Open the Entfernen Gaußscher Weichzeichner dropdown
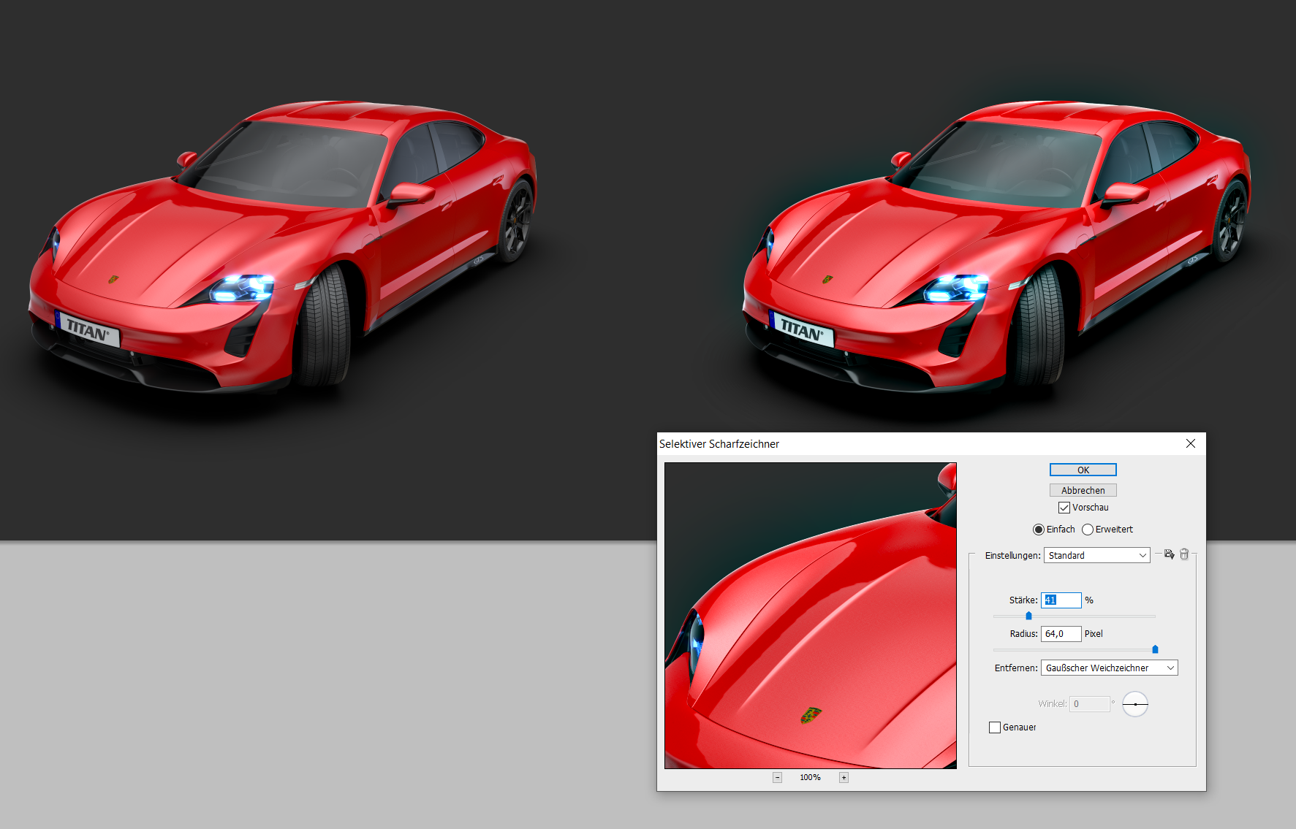 [x=1109, y=668]
